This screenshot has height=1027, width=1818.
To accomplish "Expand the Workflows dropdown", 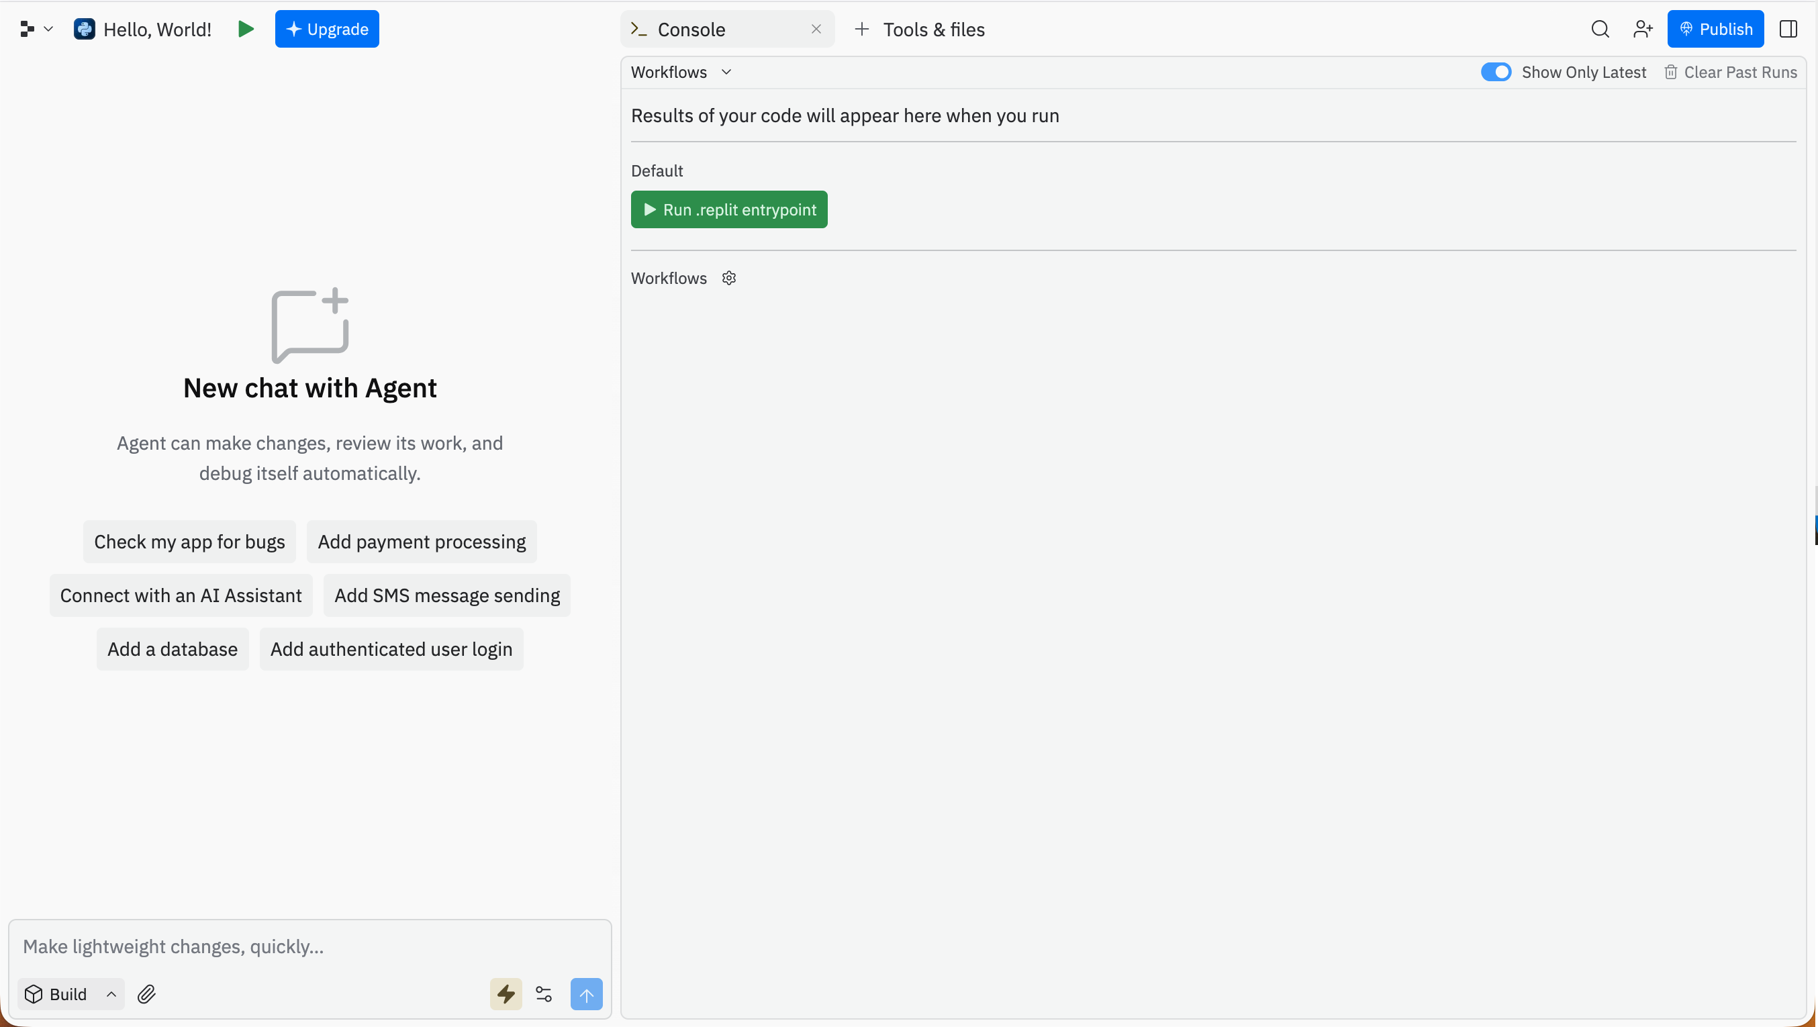I will coord(727,71).
